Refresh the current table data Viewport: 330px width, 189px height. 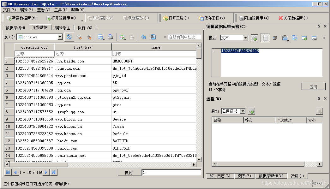[69, 37]
